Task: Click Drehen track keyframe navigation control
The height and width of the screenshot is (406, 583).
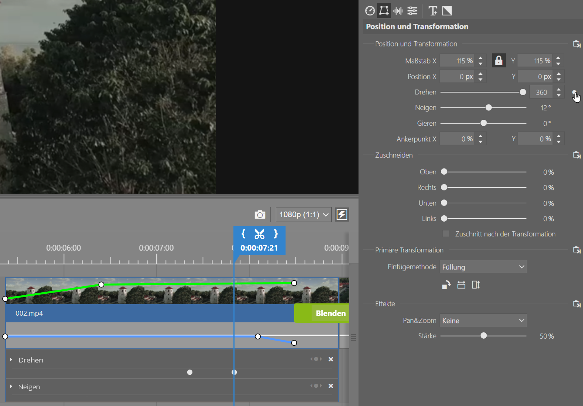Action: point(316,359)
